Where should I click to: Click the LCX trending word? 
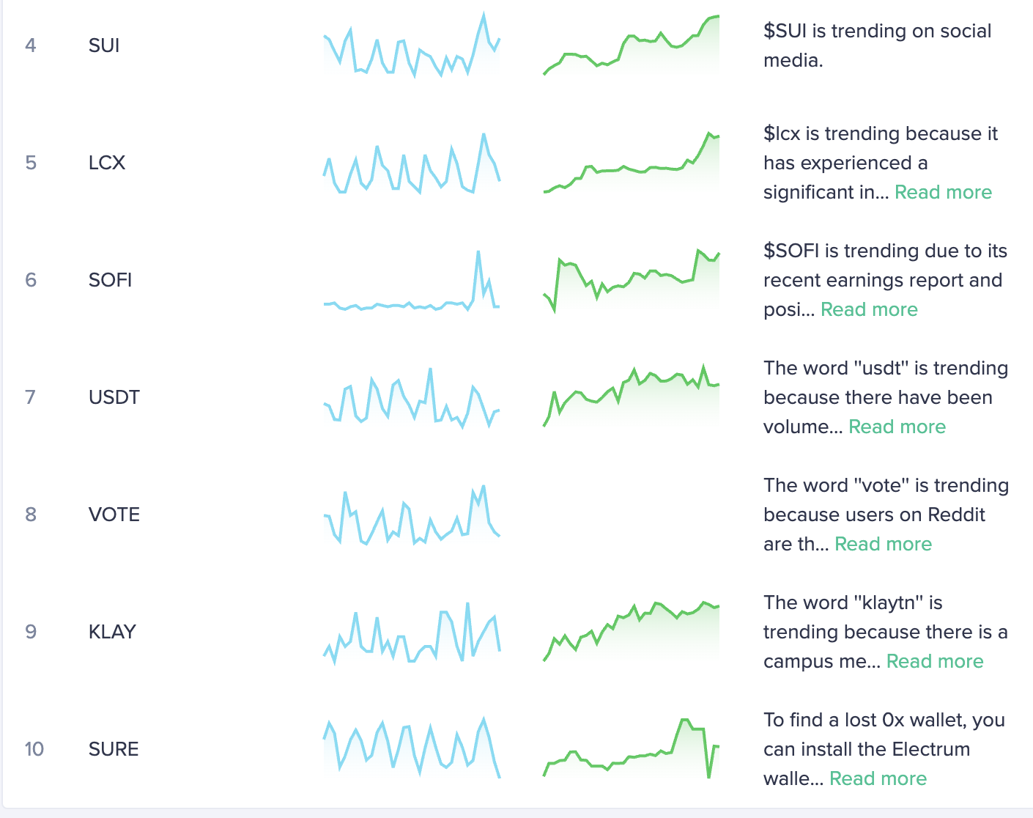(107, 163)
